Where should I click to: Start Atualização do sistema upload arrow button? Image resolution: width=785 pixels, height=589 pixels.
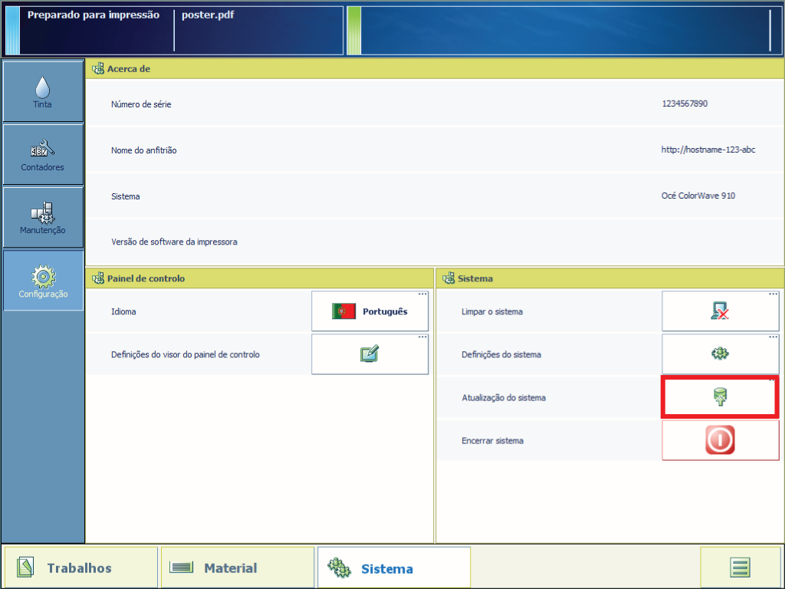coord(721,397)
